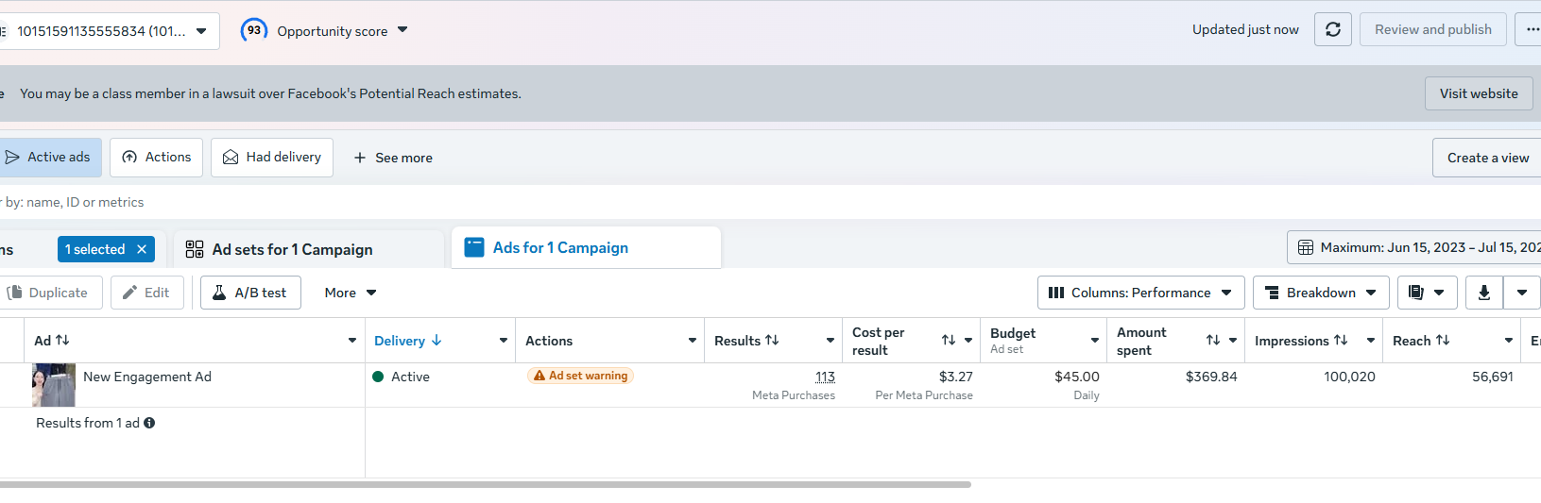The height and width of the screenshot is (503, 1541).
Task: Open New Engagement Ad thumbnail
Action: coord(53,385)
